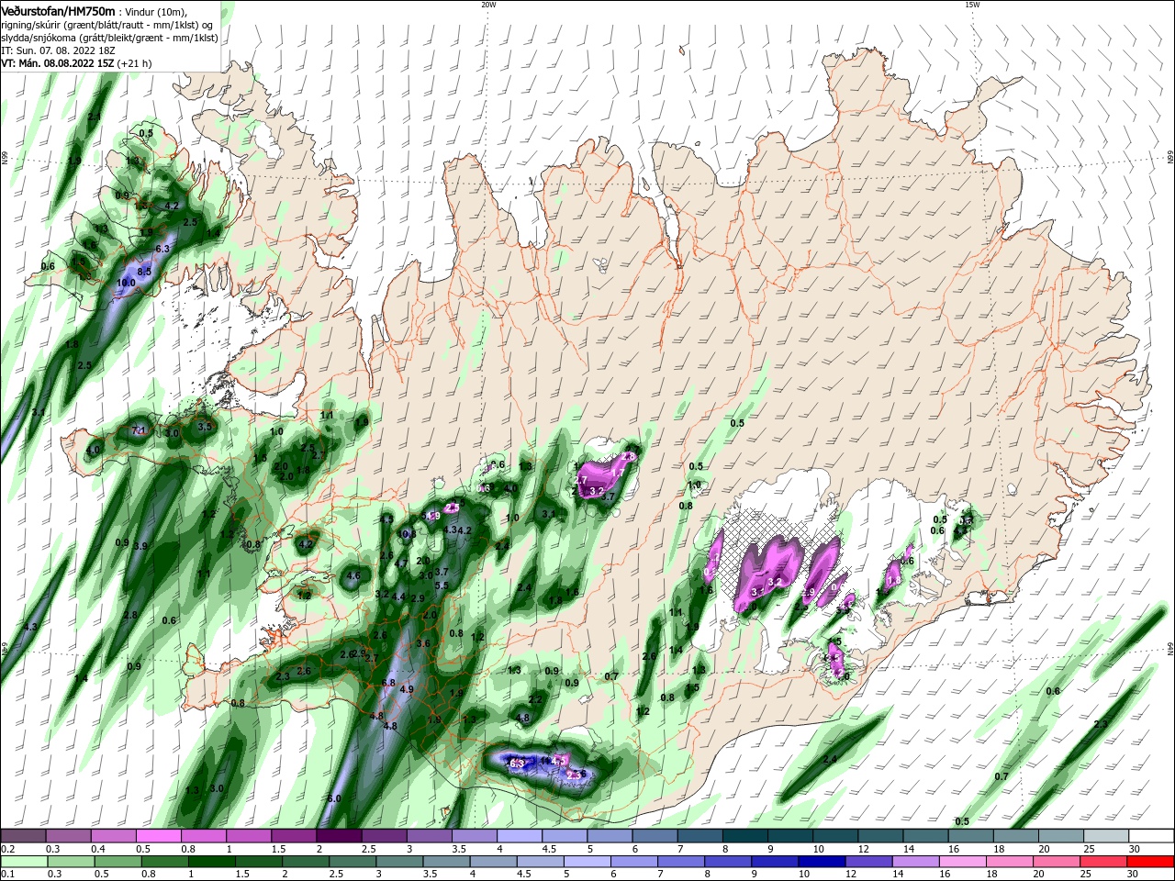Pick top-row legend swatch labelled 0.2
Viewport: 1175px width, 881px height.
pos(23,836)
